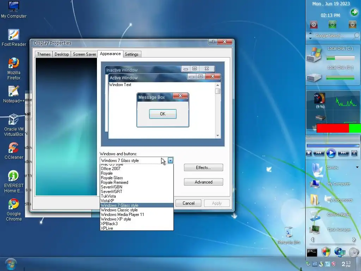The image size is (361, 271).
Task: Click the red shutdown sidebar icon
Action: pos(313,24)
